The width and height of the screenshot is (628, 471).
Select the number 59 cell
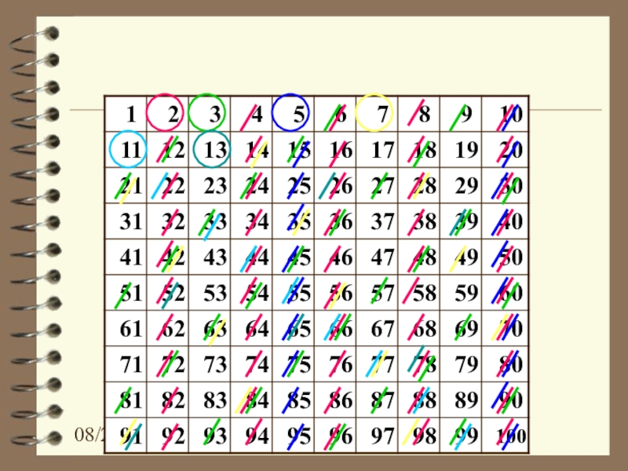tap(461, 292)
